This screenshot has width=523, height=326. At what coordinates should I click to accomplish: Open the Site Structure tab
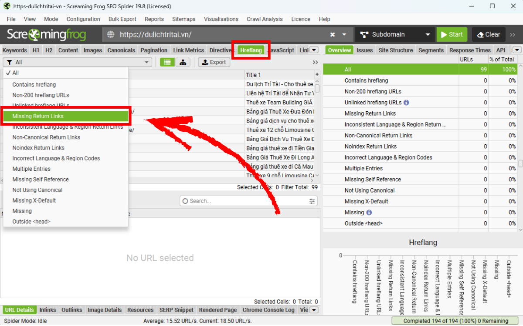pyautogui.click(x=396, y=50)
